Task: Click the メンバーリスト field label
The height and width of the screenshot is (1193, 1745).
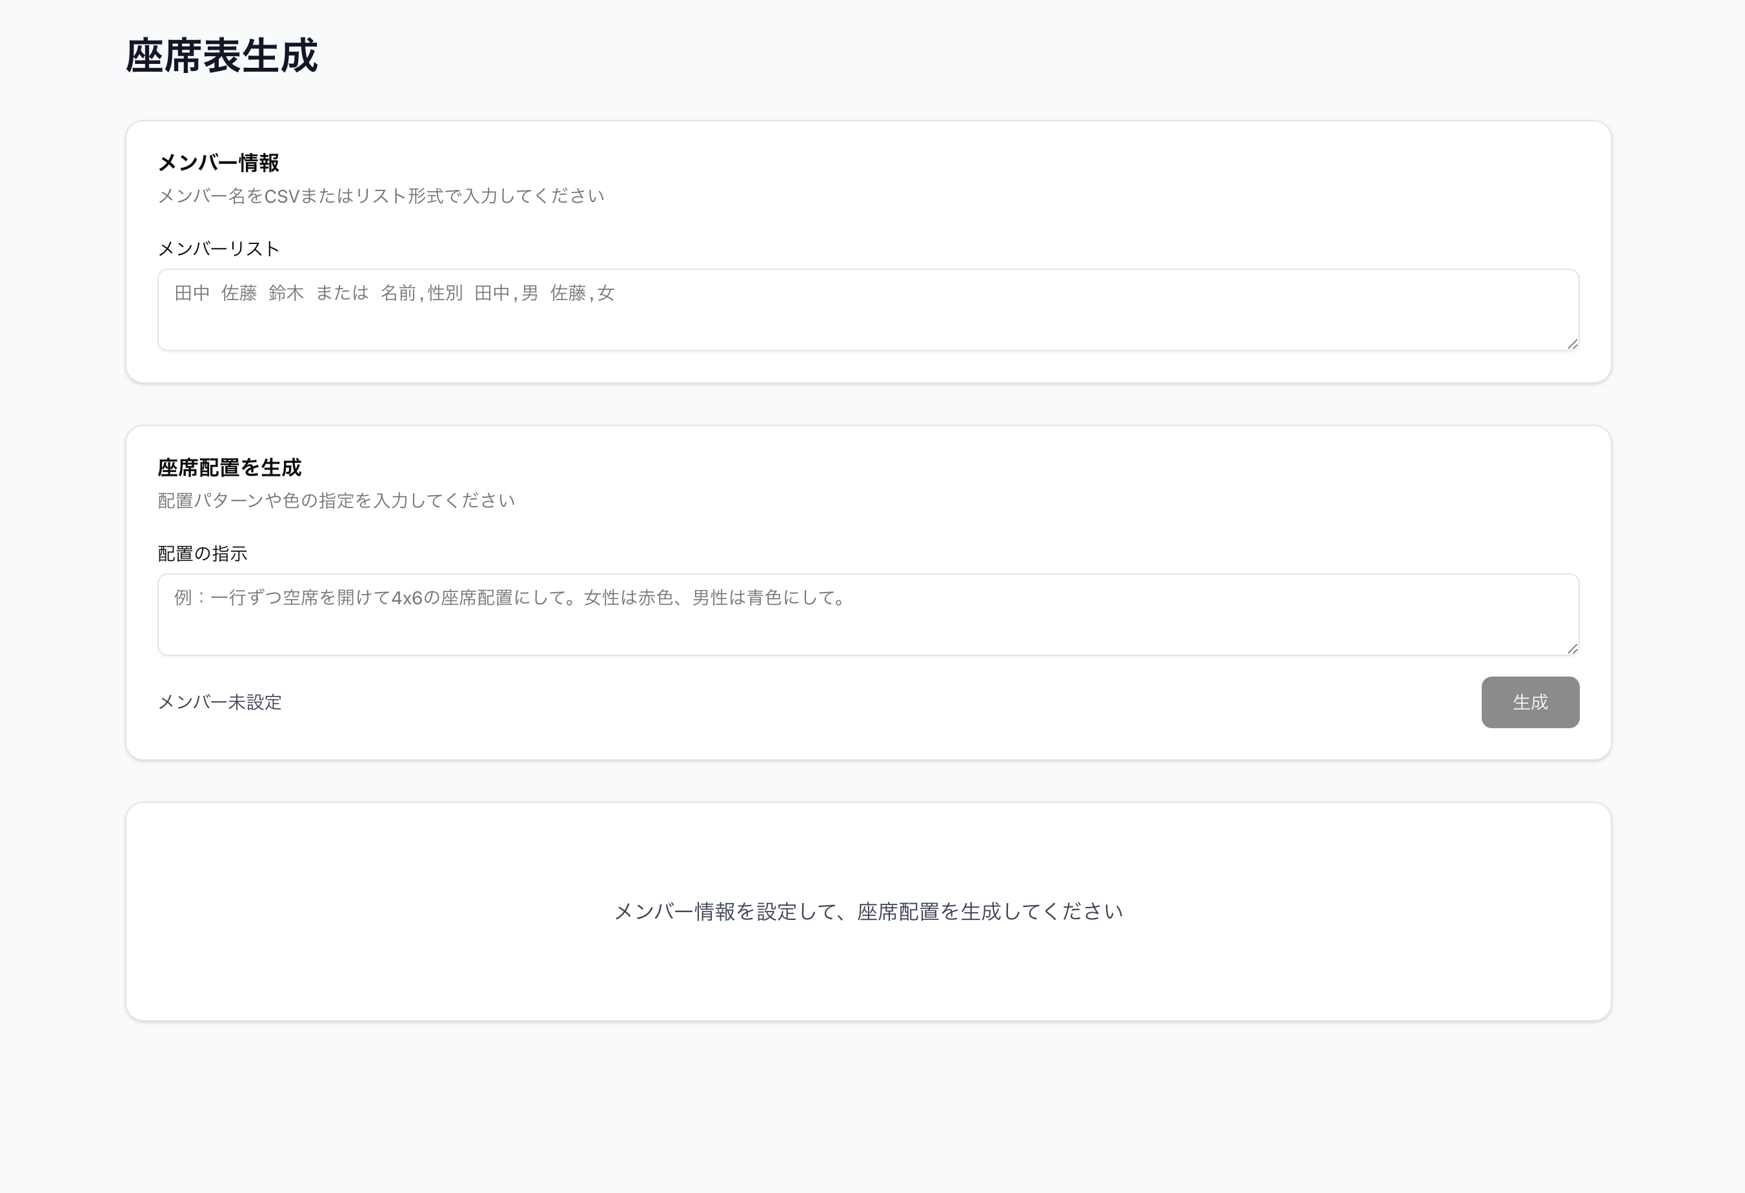Action: 217,248
